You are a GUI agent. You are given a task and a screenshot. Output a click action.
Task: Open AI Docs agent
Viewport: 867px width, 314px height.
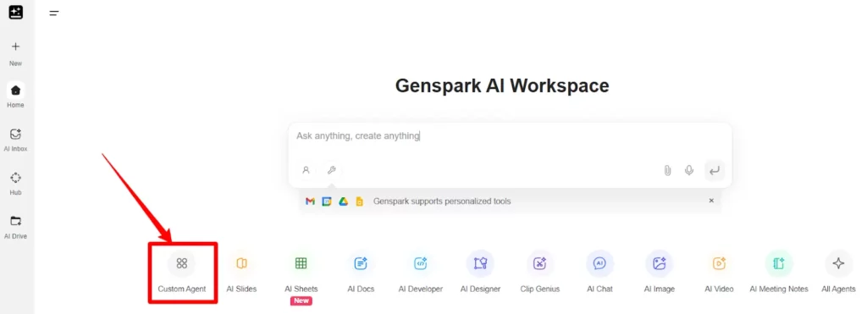(x=361, y=272)
